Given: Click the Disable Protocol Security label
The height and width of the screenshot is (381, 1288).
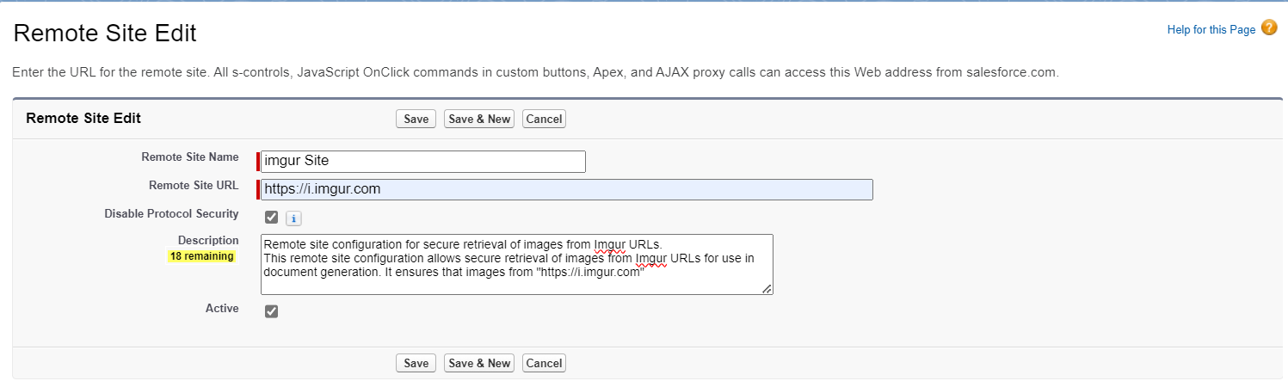Looking at the screenshot, I should click(x=171, y=214).
